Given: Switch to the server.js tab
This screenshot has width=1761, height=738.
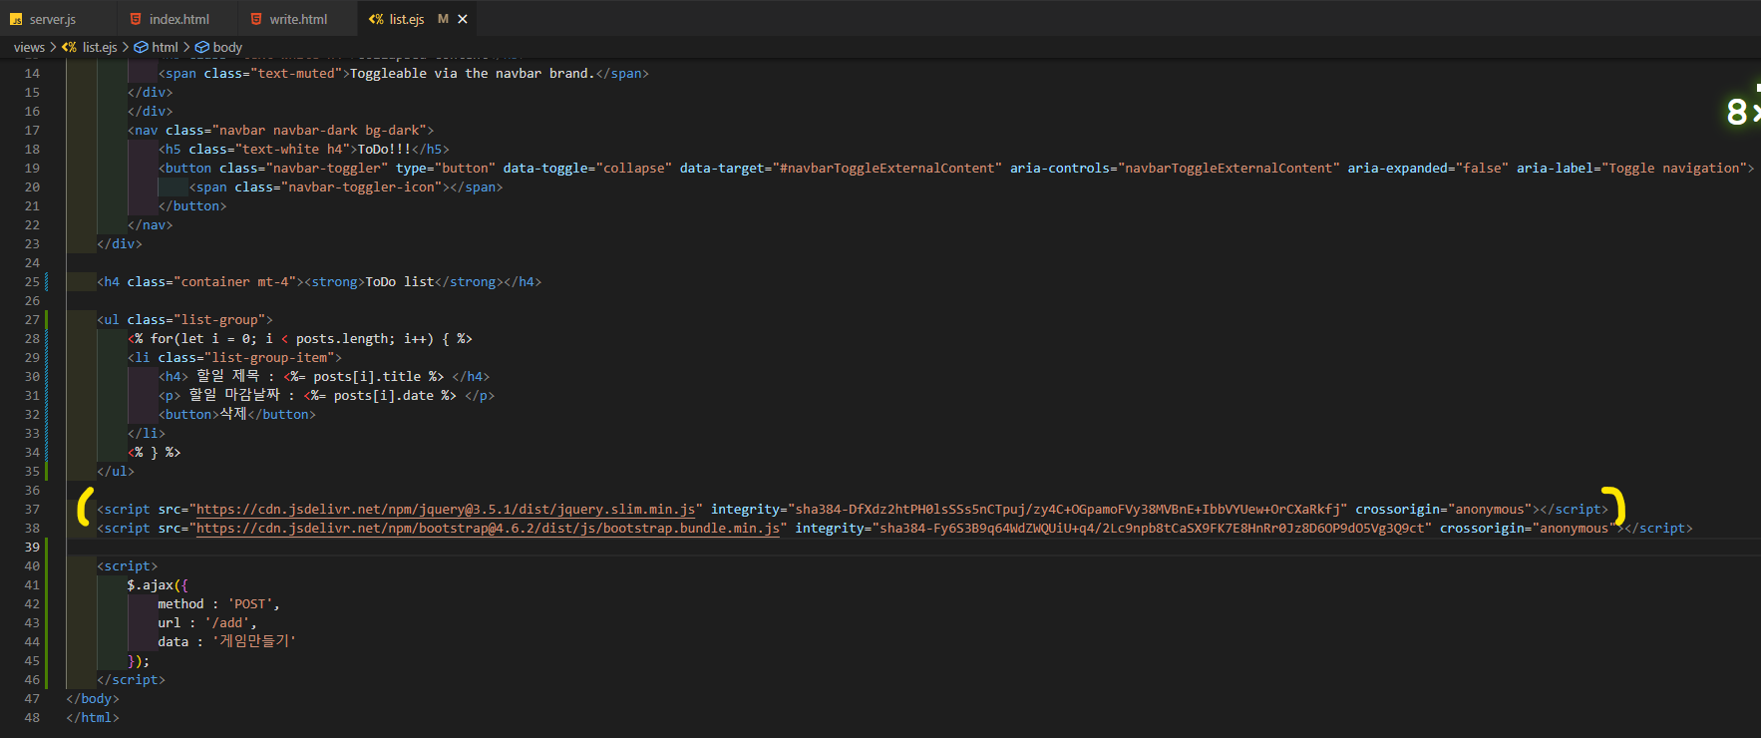Looking at the screenshot, I should 52,19.
